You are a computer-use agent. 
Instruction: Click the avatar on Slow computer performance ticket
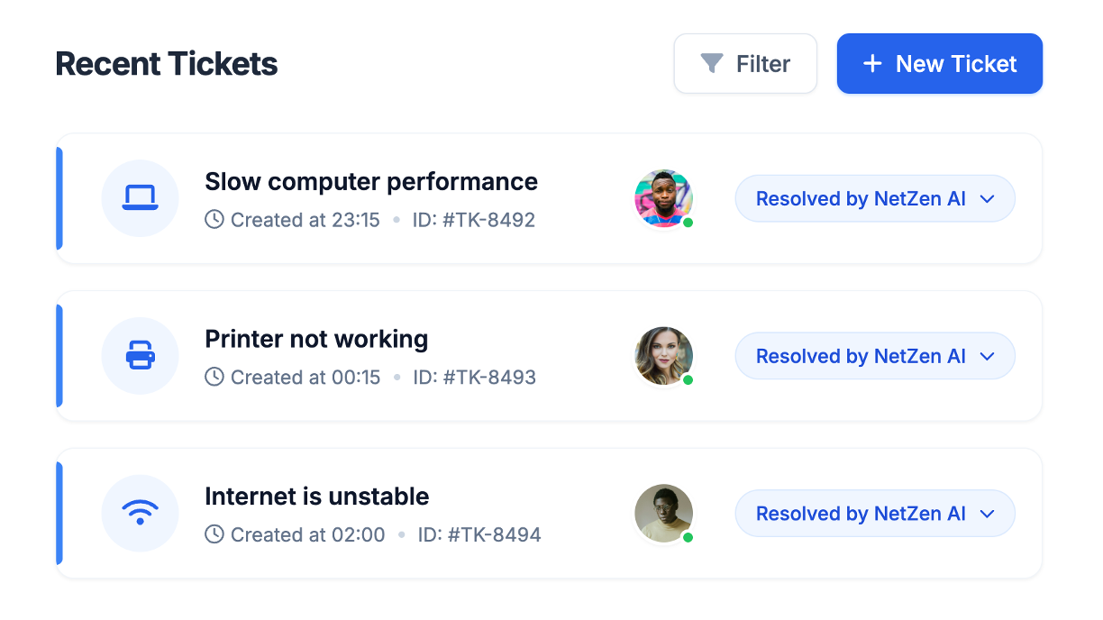pos(663,198)
